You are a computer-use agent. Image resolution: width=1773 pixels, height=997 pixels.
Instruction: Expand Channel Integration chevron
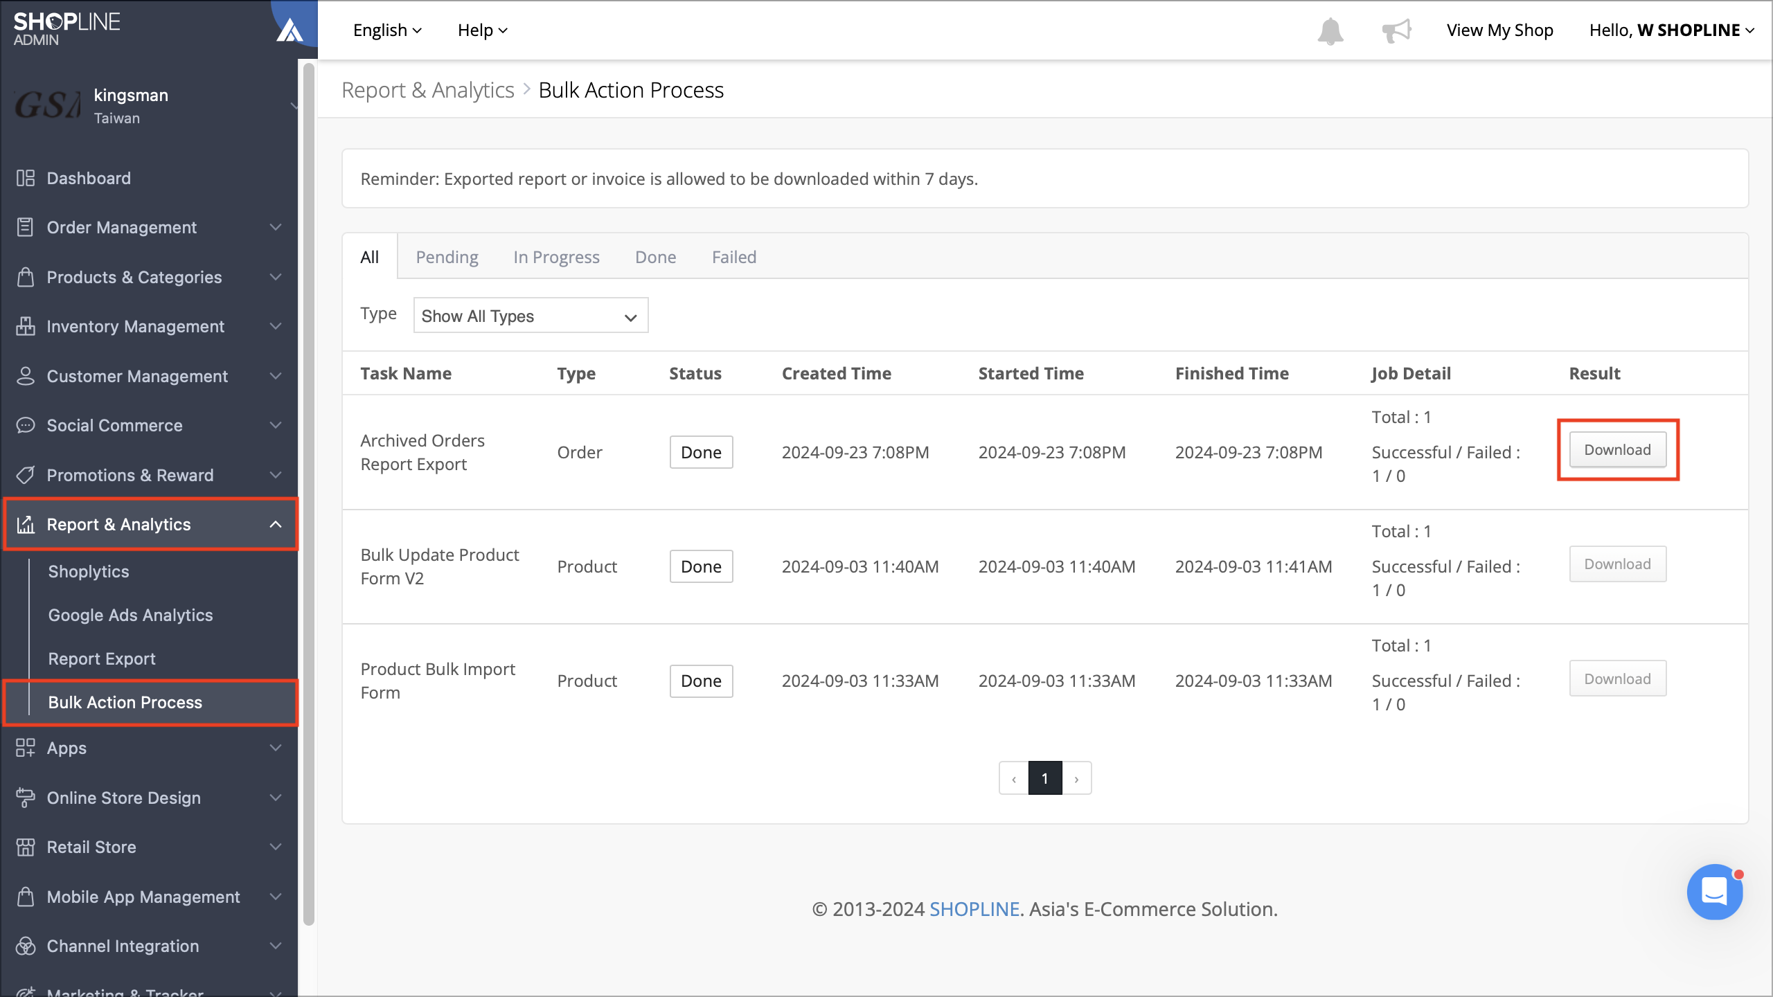276,946
